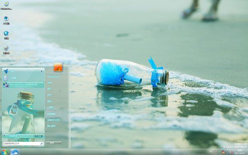Open the blue cloud app on taskbar
Image resolution: width=248 pixels, height=155 pixels.
coord(15,152)
